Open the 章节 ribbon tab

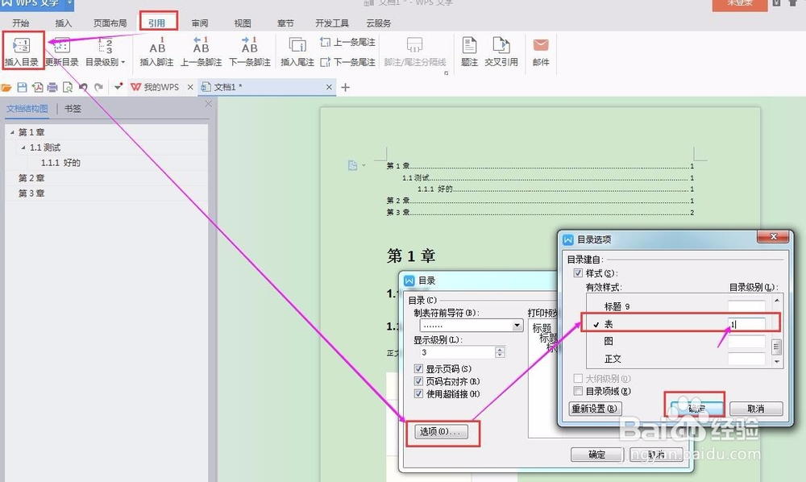tap(285, 23)
